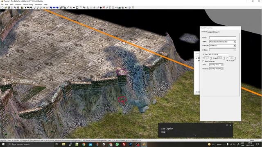Show hidden system tray icons chevron

pos(224,144)
